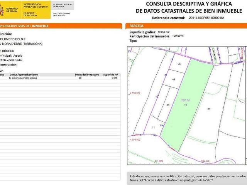Click the Dirección General del Catastro label
The height and width of the screenshot is (185, 247).
coord(61,15)
